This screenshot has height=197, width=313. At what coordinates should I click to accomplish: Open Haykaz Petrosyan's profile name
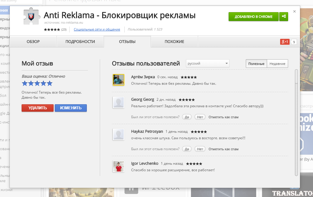(x=147, y=132)
